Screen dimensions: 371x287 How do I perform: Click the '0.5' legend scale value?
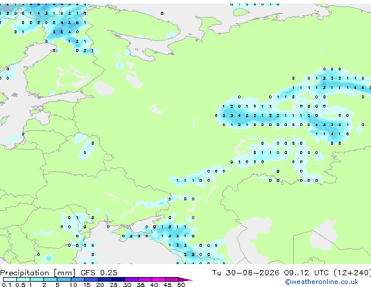coord(20,285)
